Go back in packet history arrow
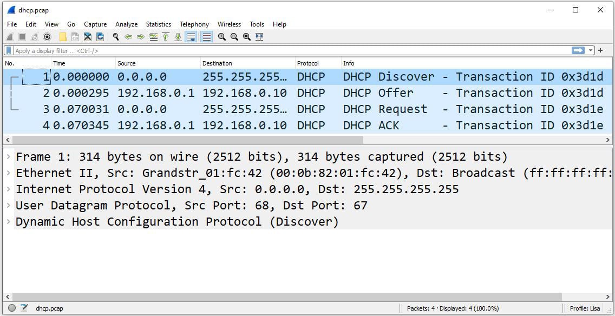This screenshot has height=316, width=615. click(128, 37)
